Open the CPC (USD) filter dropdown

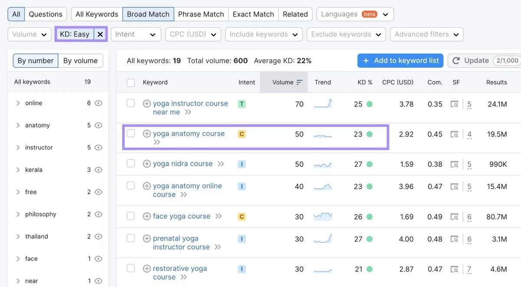coord(193,34)
